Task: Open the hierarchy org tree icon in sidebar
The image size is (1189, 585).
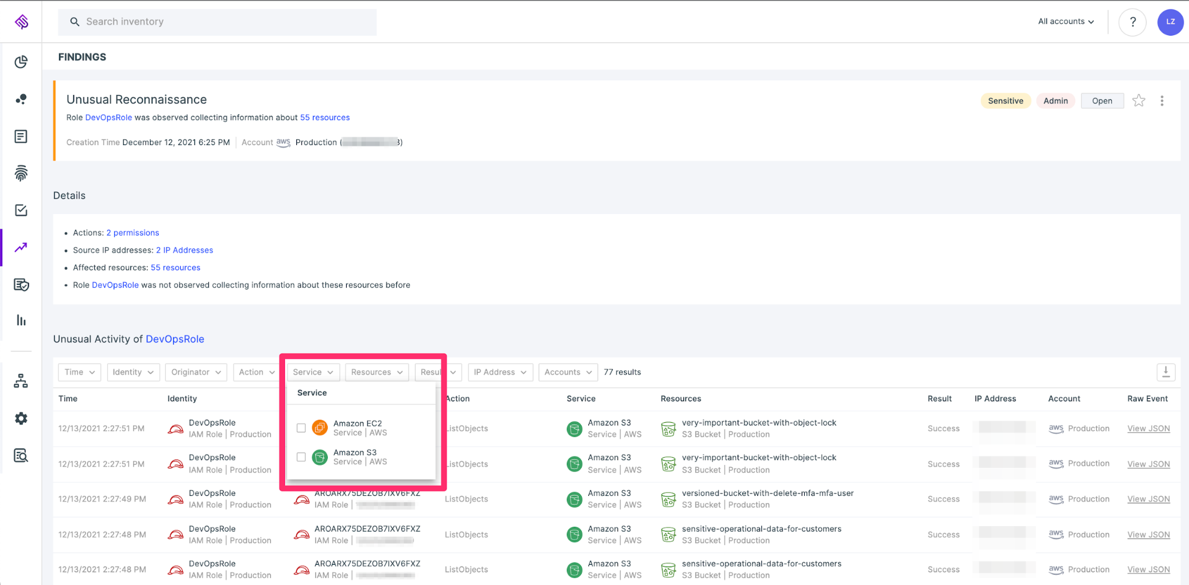Action: click(21, 381)
